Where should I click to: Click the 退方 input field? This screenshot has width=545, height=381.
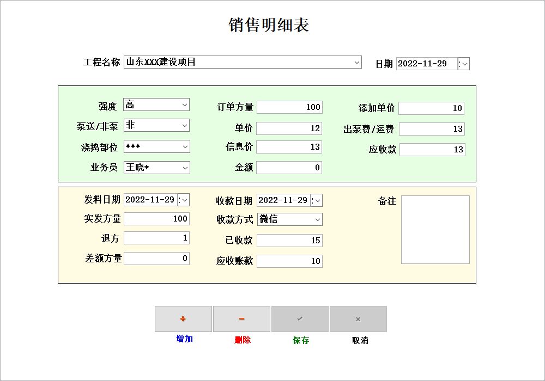pyautogui.click(x=157, y=238)
